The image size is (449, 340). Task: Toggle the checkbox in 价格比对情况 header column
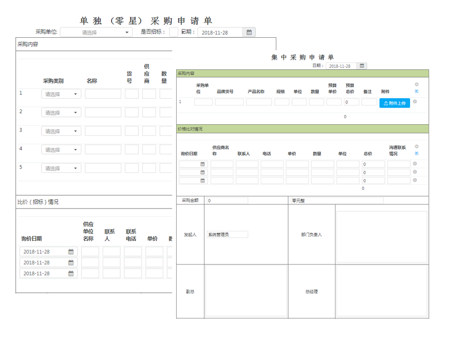pos(417,153)
